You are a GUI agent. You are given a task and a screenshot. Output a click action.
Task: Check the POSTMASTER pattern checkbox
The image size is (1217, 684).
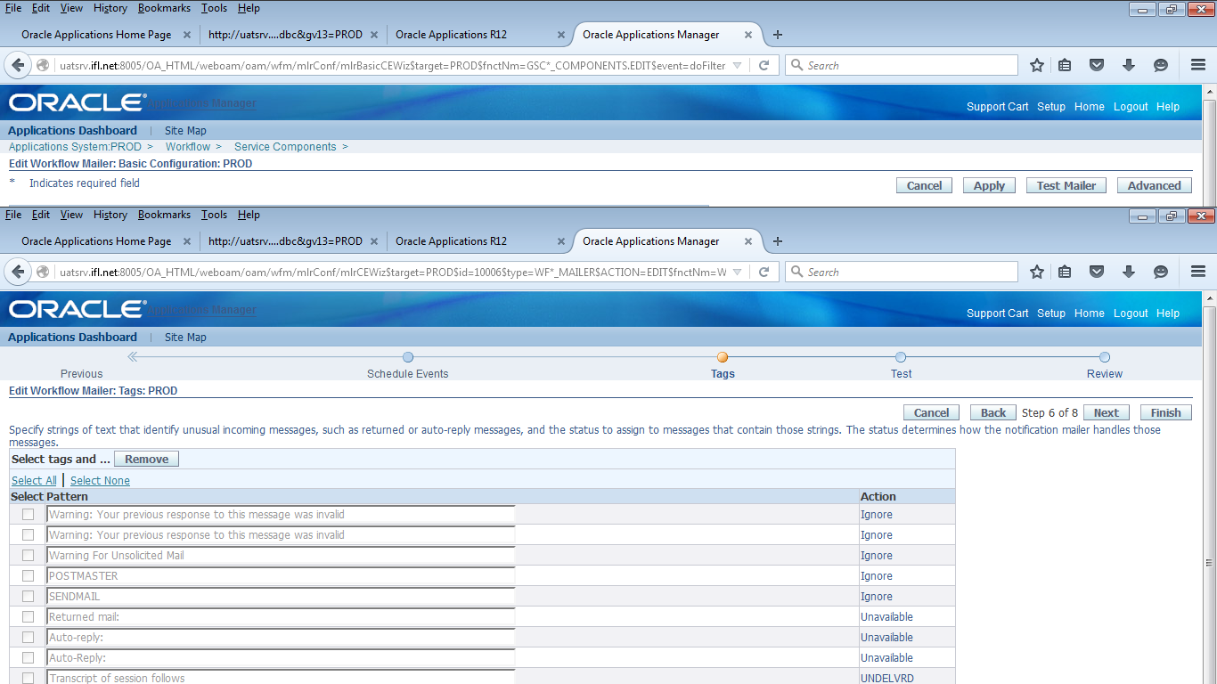(28, 575)
